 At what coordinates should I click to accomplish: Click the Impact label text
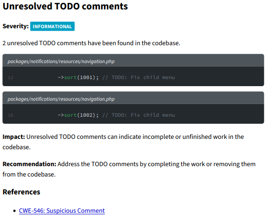click(x=14, y=137)
